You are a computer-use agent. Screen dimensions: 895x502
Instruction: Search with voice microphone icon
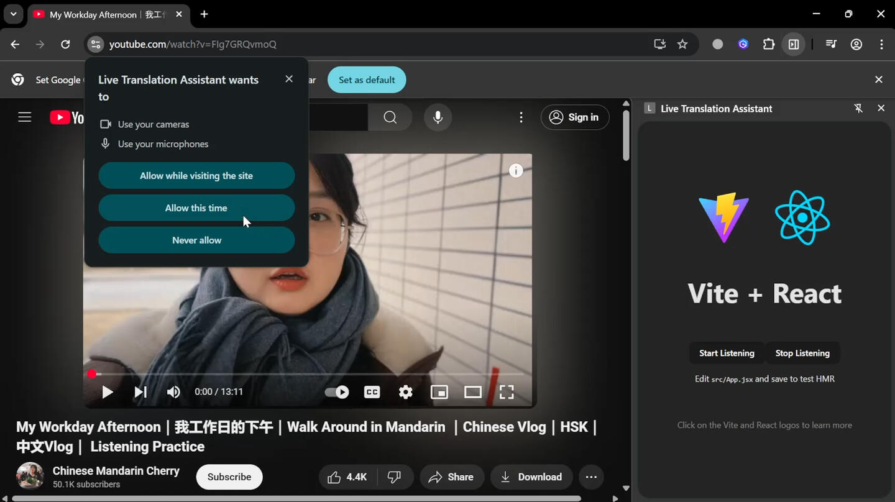tap(438, 117)
